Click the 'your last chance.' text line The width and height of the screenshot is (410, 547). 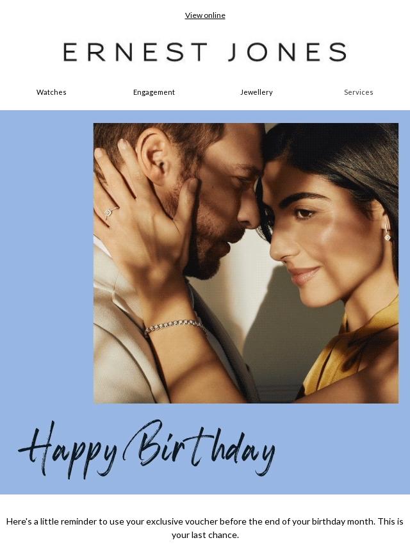pyautogui.click(x=205, y=535)
